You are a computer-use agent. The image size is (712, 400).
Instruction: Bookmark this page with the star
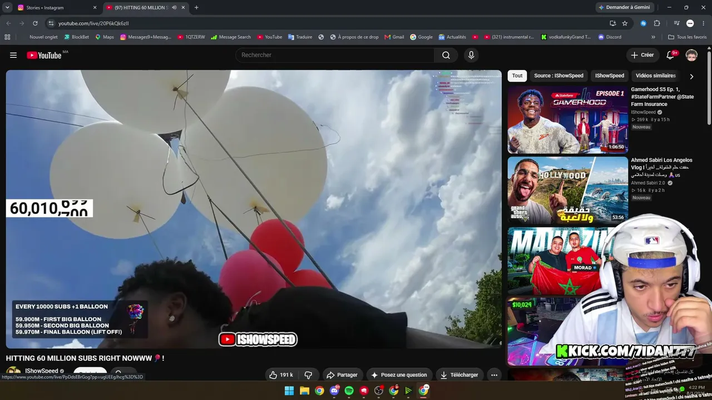[625, 23]
